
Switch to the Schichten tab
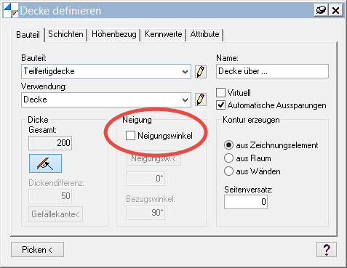pos(65,34)
